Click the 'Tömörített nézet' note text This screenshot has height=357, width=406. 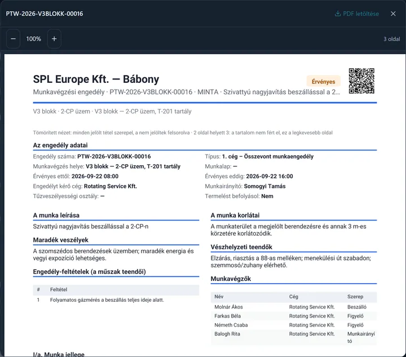(183, 133)
